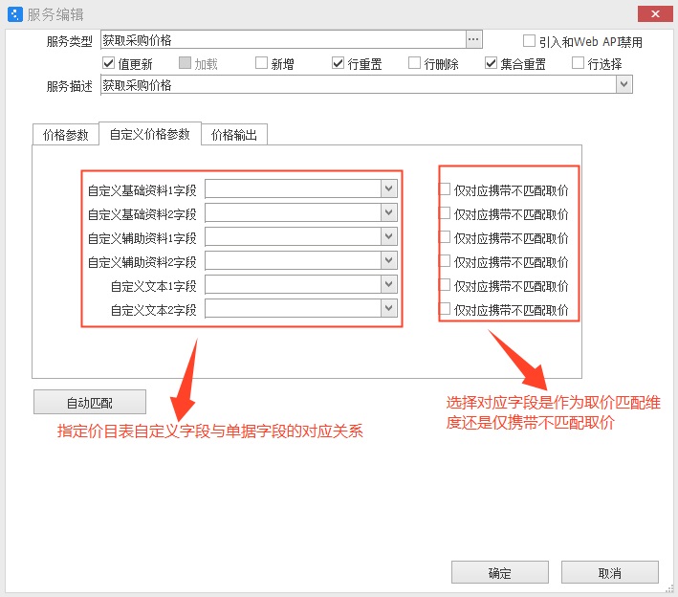Uncheck the 行重置 option
The height and width of the screenshot is (597, 678).
click(x=339, y=64)
